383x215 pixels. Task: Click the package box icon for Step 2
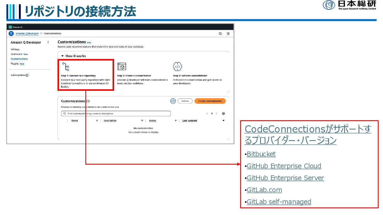click(122, 67)
